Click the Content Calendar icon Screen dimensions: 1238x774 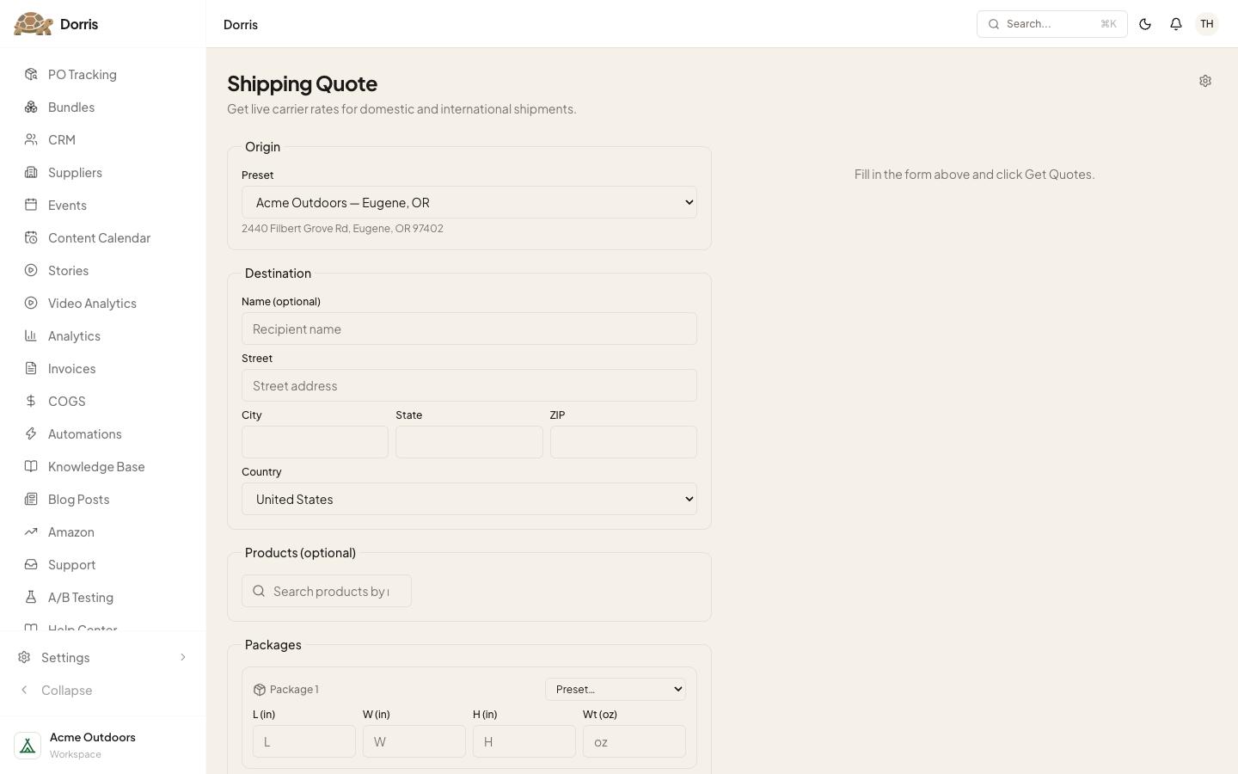click(31, 237)
